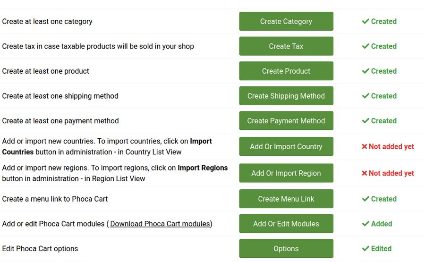Open the Create Product button
Screen dimensions: 425x262
(286, 71)
